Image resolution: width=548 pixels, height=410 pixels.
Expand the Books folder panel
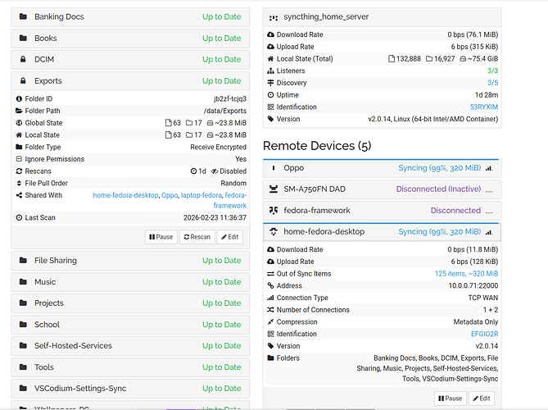[x=128, y=39]
